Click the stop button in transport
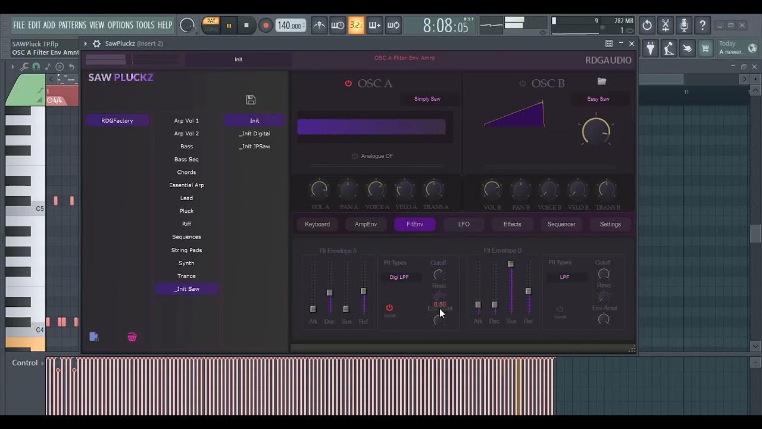 pos(246,26)
